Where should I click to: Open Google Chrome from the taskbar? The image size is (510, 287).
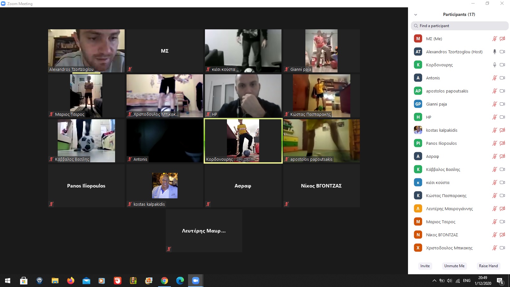point(164,281)
